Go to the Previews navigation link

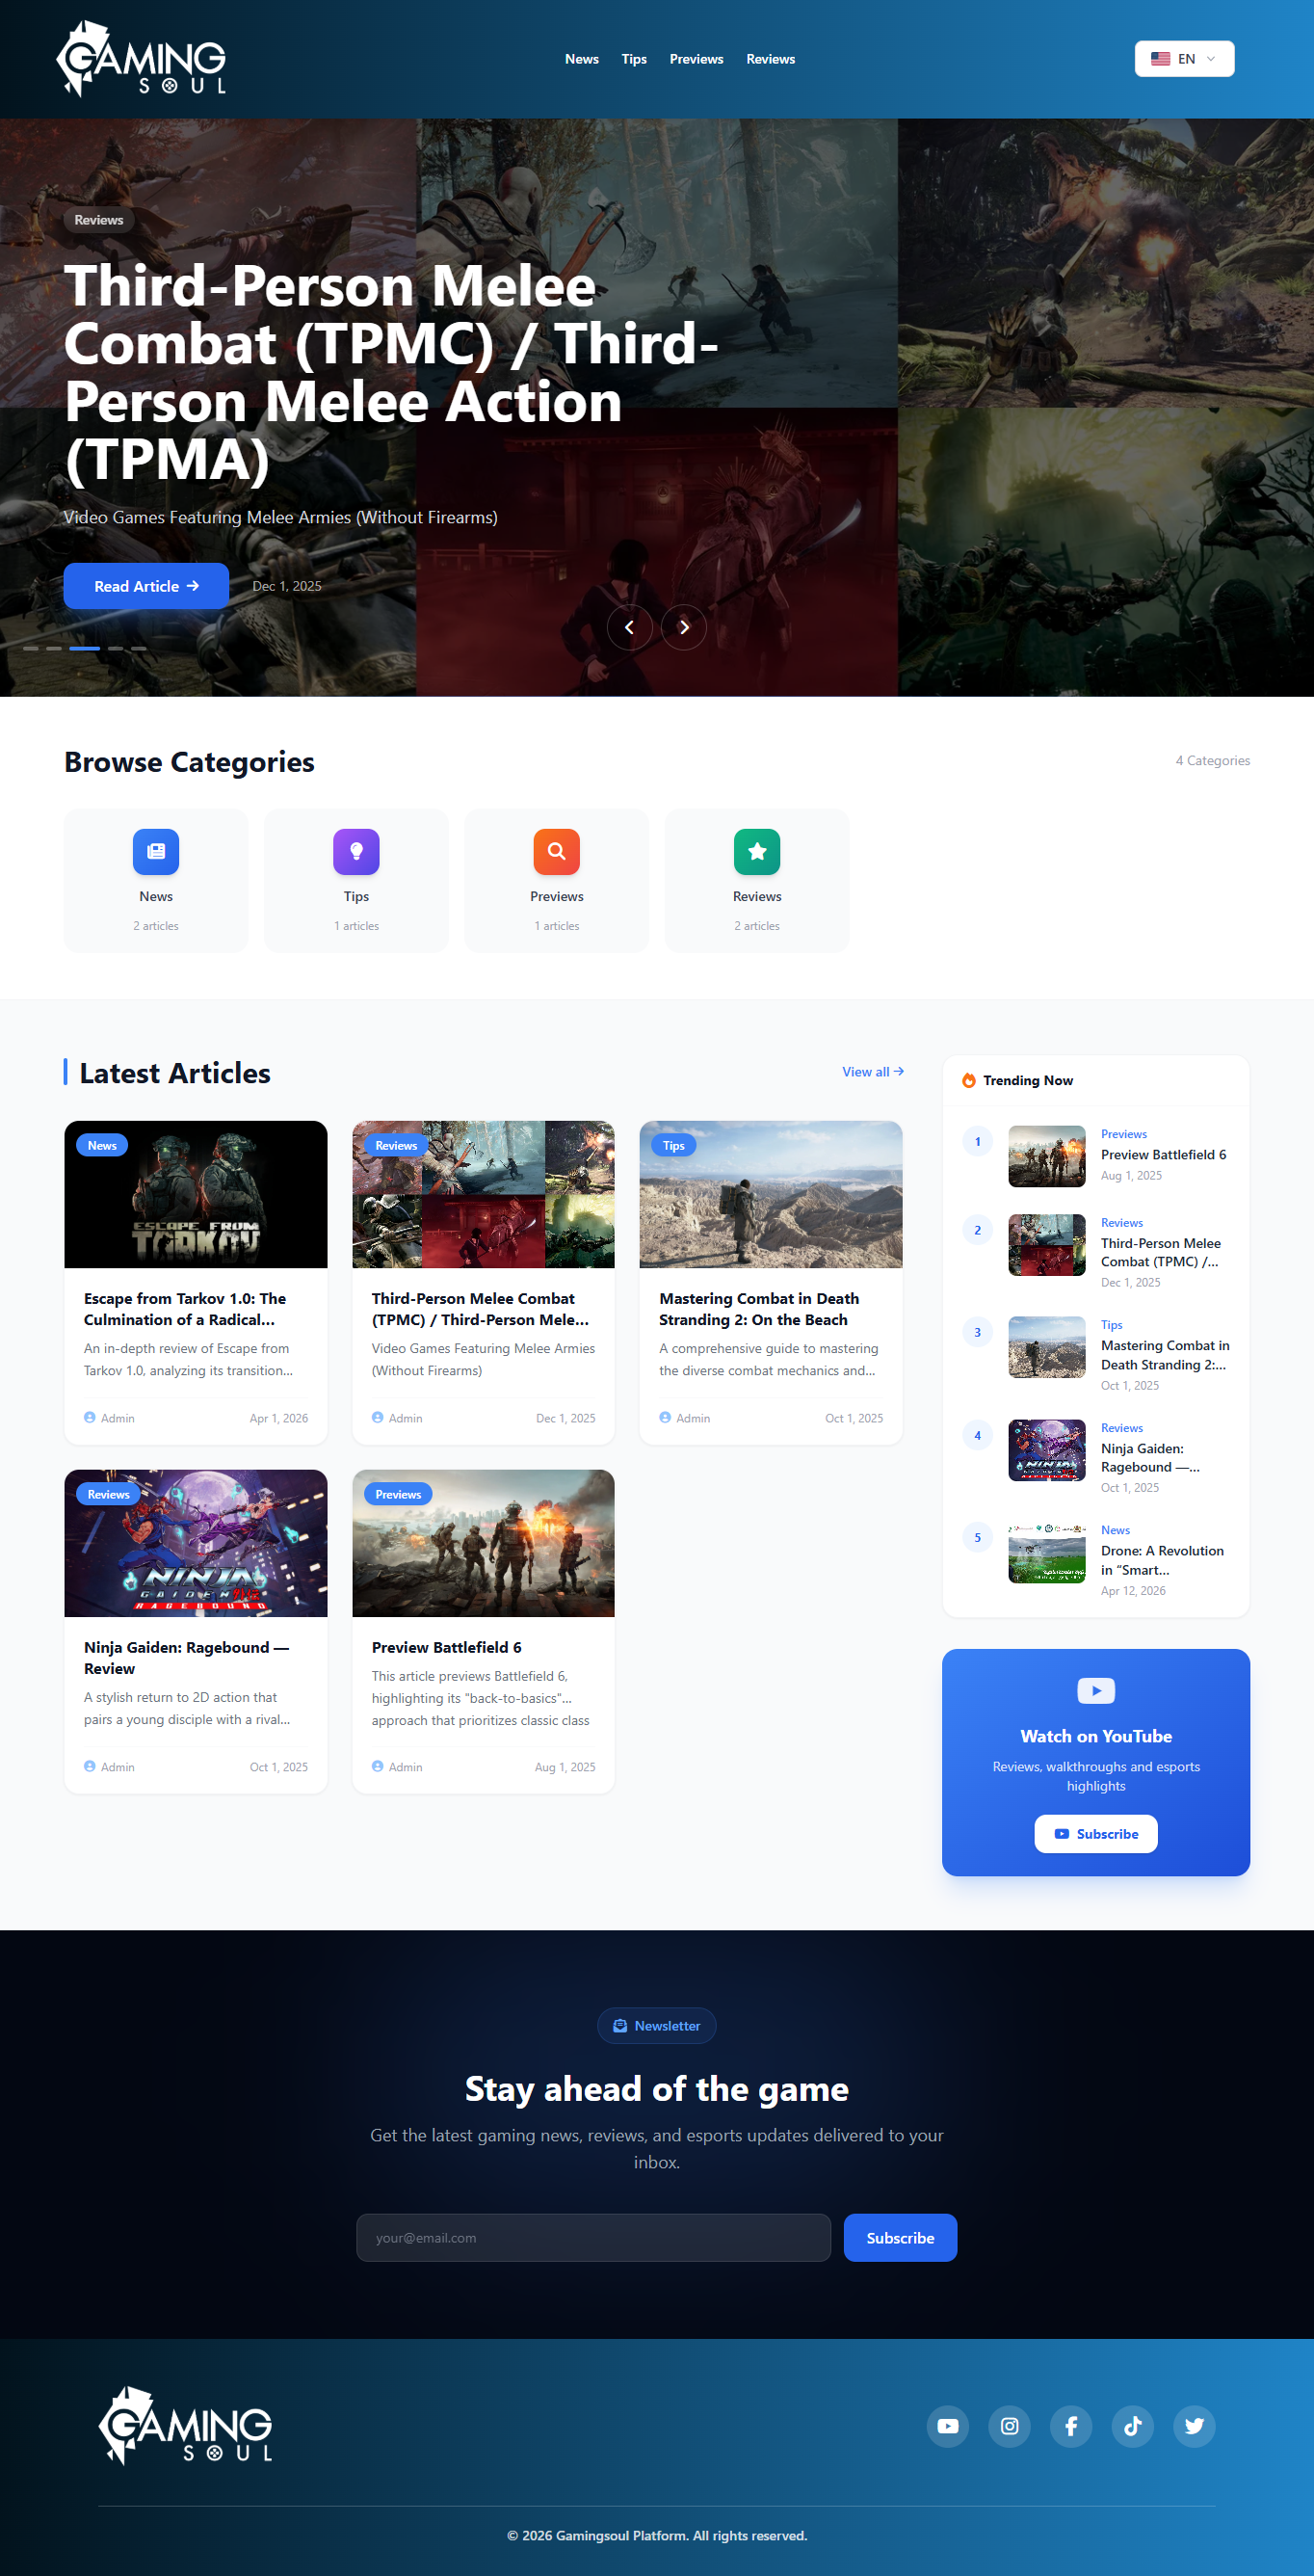click(696, 59)
